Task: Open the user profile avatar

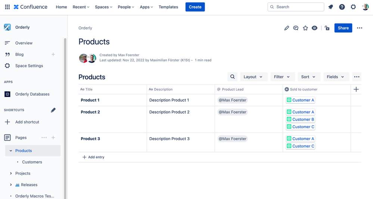Action: pyautogui.click(x=365, y=7)
